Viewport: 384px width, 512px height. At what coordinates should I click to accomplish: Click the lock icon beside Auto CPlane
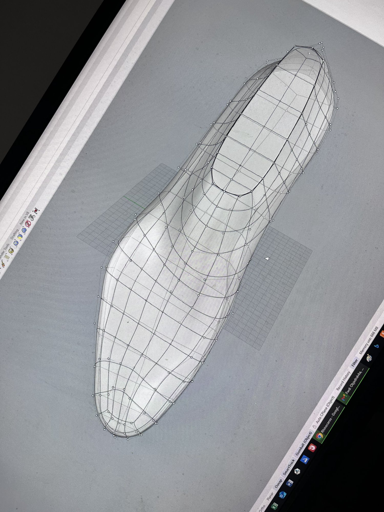pyautogui.click(x=314, y=426)
